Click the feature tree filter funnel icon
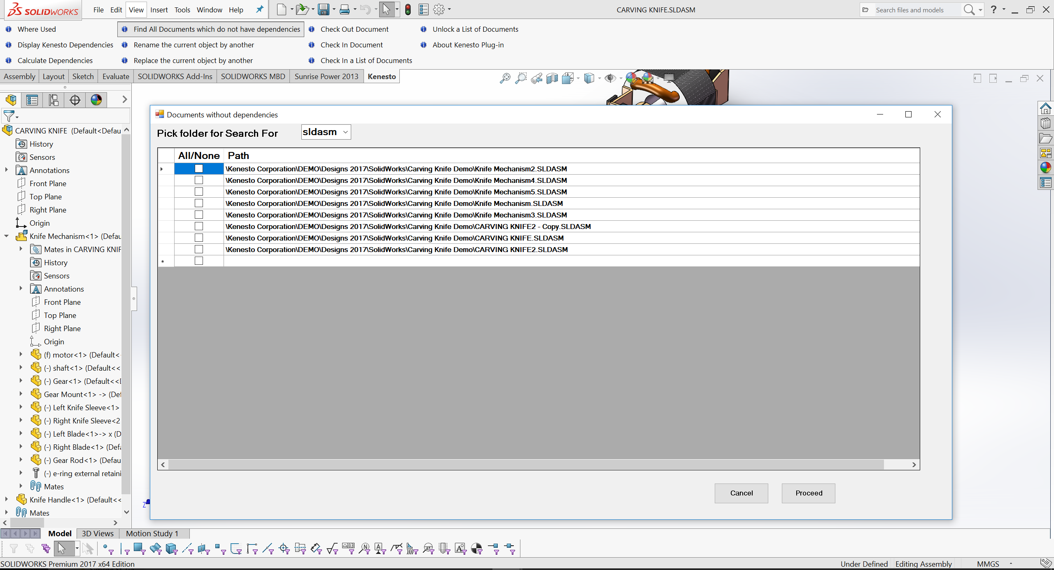The height and width of the screenshot is (570, 1054). [9, 116]
